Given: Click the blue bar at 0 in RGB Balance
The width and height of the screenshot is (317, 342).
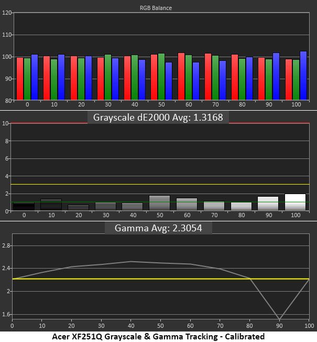Looking at the screenshot, I should coord(35,77).
